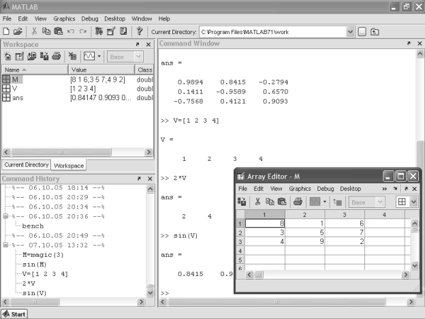Click Save icon in Workspace toolbar
The width and height of the screenshot is (425, 319).
(44, 57)
